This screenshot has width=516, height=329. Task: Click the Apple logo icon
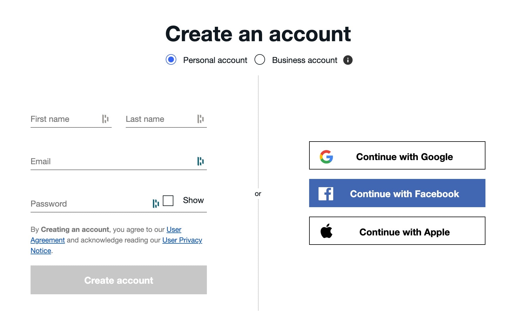click(x=326, y=231)
